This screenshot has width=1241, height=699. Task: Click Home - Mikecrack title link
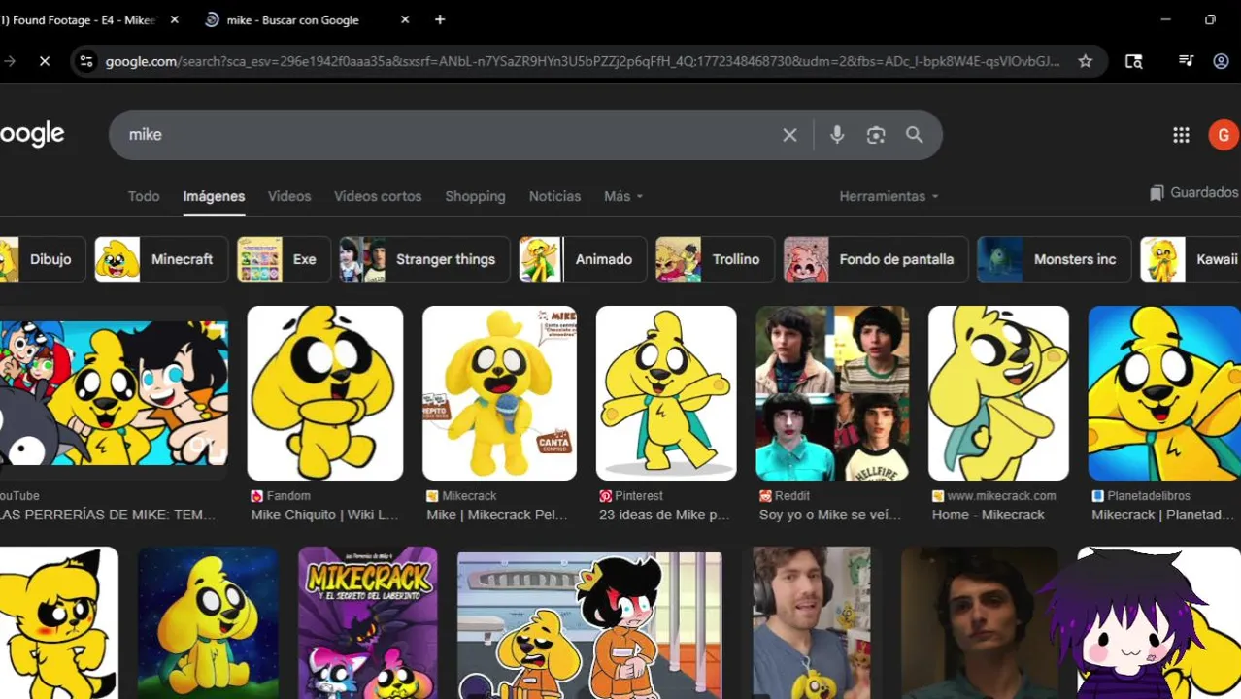pyautogui.click(x=989, y=516)
